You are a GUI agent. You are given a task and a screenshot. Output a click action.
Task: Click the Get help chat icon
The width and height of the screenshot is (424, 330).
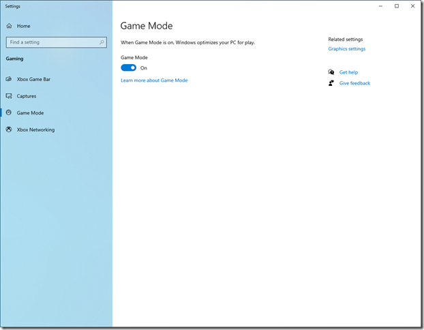click(331, 72)
